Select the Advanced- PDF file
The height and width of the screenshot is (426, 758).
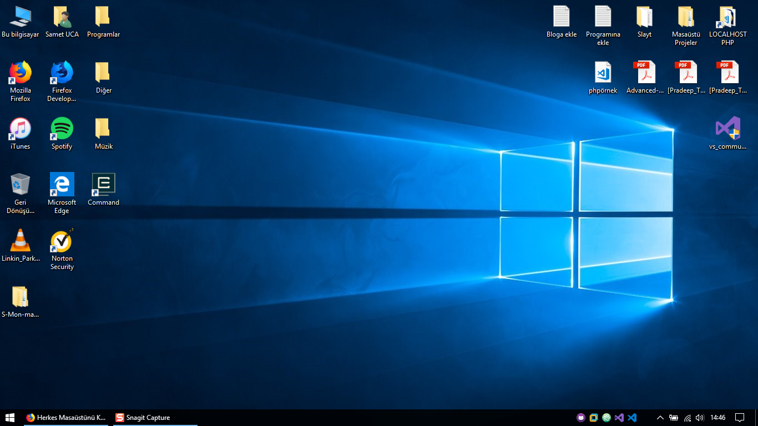644,78
